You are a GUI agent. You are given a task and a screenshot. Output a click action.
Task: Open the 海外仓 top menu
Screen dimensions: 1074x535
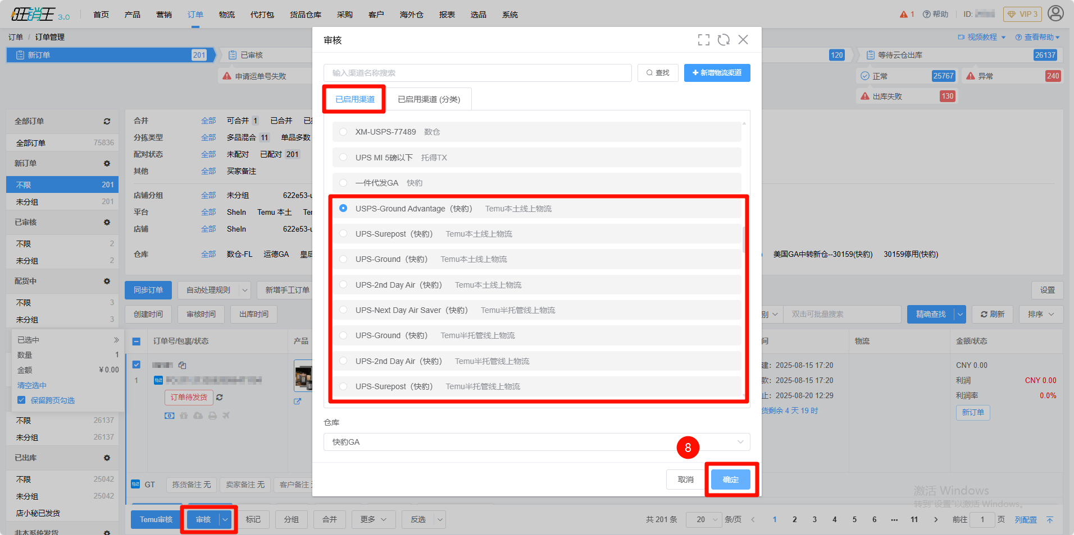412,15
